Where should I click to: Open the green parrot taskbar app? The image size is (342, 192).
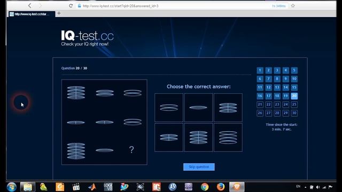pos(44,187)
